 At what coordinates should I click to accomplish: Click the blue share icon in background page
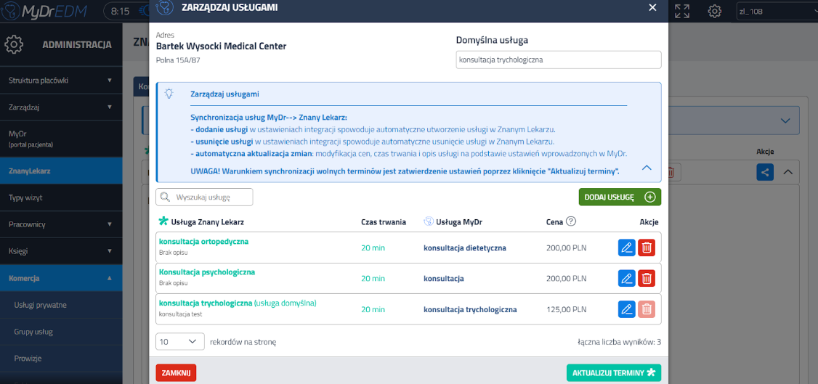(x=765, y=173)
